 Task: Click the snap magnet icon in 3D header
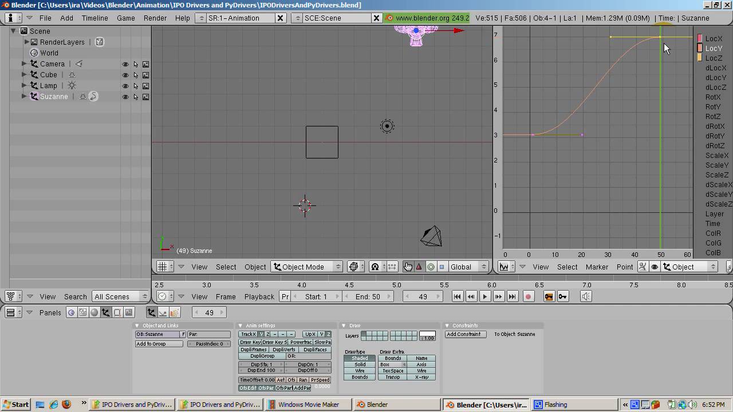(x=375, y=267)
